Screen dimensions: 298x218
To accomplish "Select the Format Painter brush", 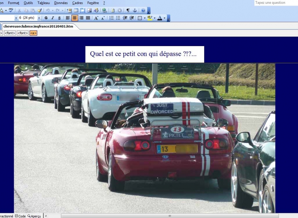I will pyautogui.click(x=39, y=10).
